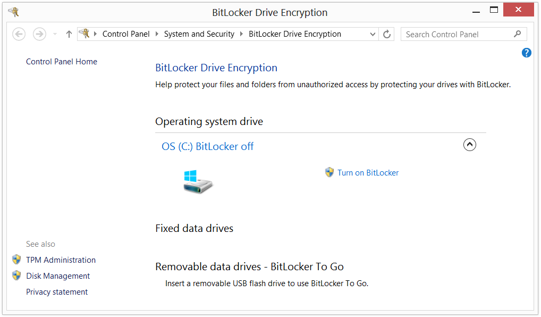The height and width of the screenshot is (317, 541).
Task: Open Control Panel Home link
Action: tap(62, 62)
